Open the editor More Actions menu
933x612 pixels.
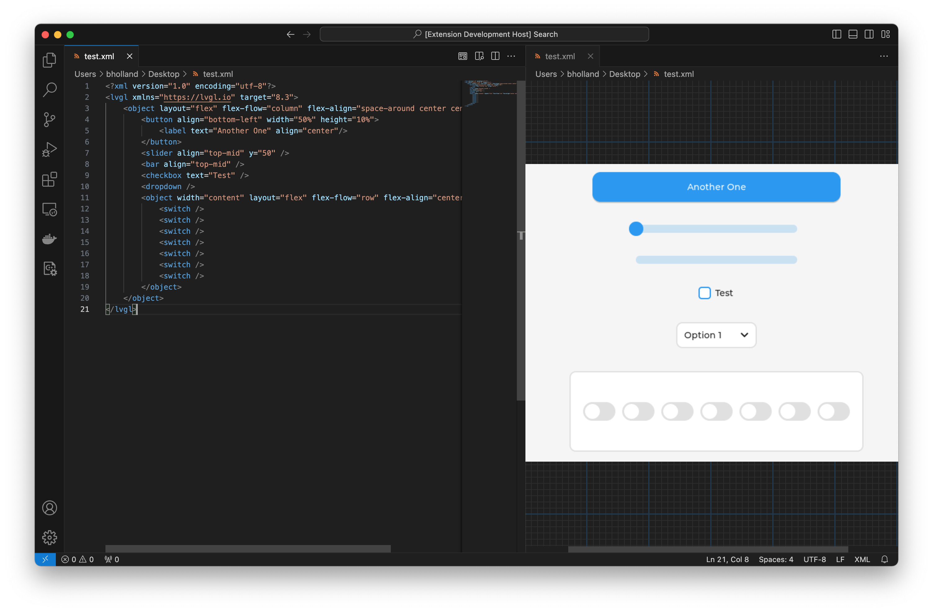pyautogui.click(x=511, y=56)
